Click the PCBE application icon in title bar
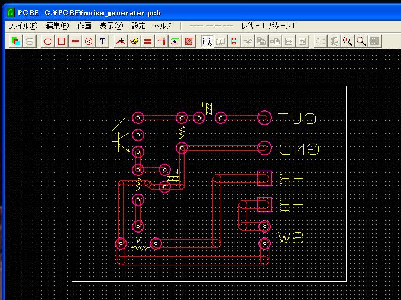Viewport: 401px width, 300px height. 11,12
